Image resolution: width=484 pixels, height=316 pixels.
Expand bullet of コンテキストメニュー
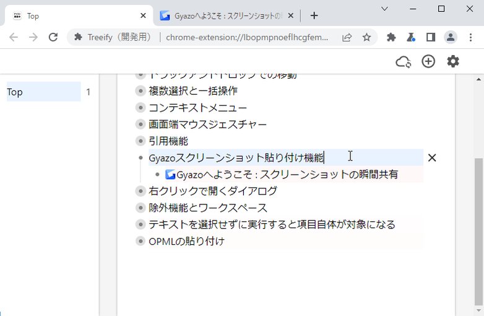(140, 107)
